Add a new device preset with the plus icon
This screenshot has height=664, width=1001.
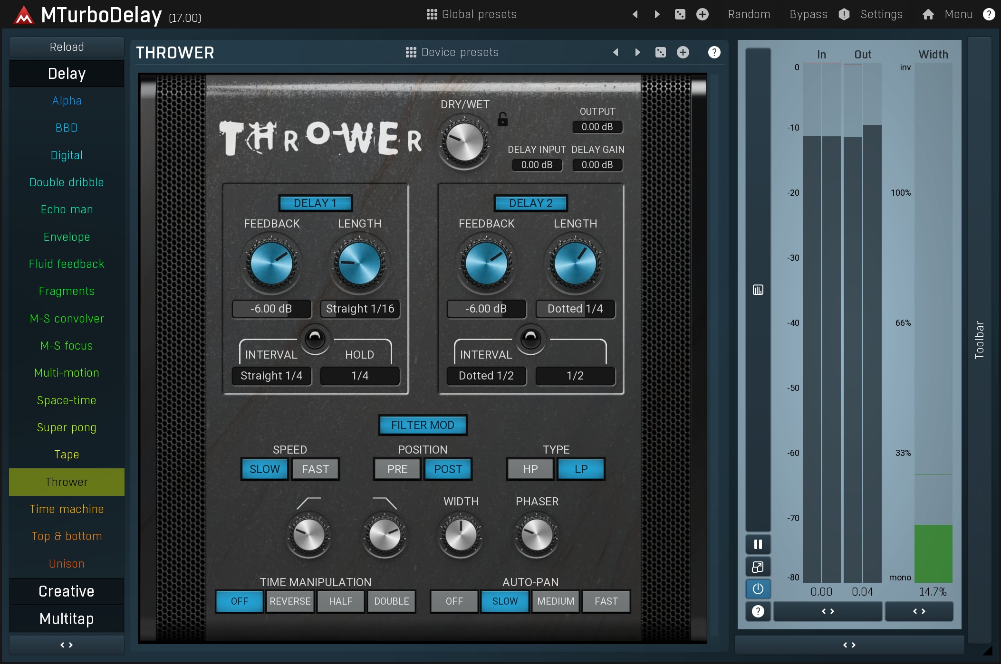tap(683, 52)
